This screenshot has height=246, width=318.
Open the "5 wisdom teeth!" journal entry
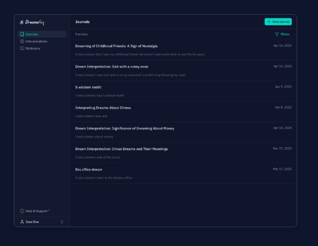coord(88,87)
